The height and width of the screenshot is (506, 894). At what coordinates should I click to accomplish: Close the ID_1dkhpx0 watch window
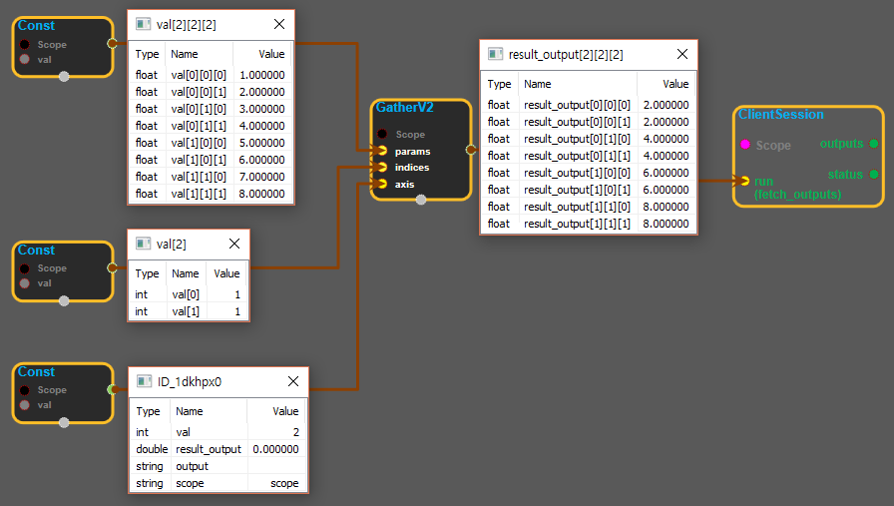click(x=293, y=381)
